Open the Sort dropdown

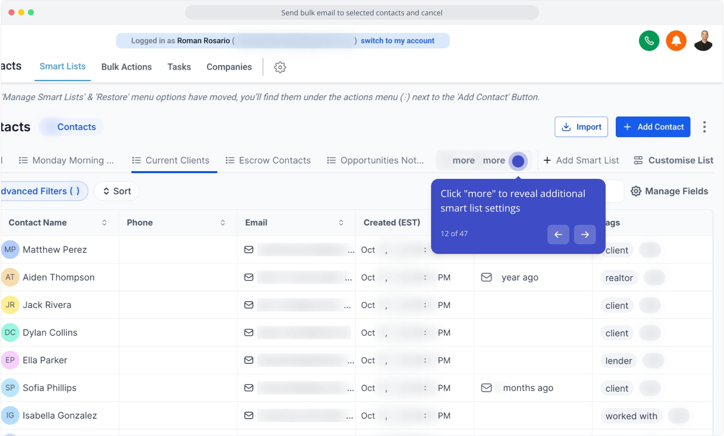[117, 191]
